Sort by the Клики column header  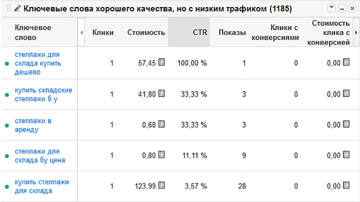(x=103, y=32)
